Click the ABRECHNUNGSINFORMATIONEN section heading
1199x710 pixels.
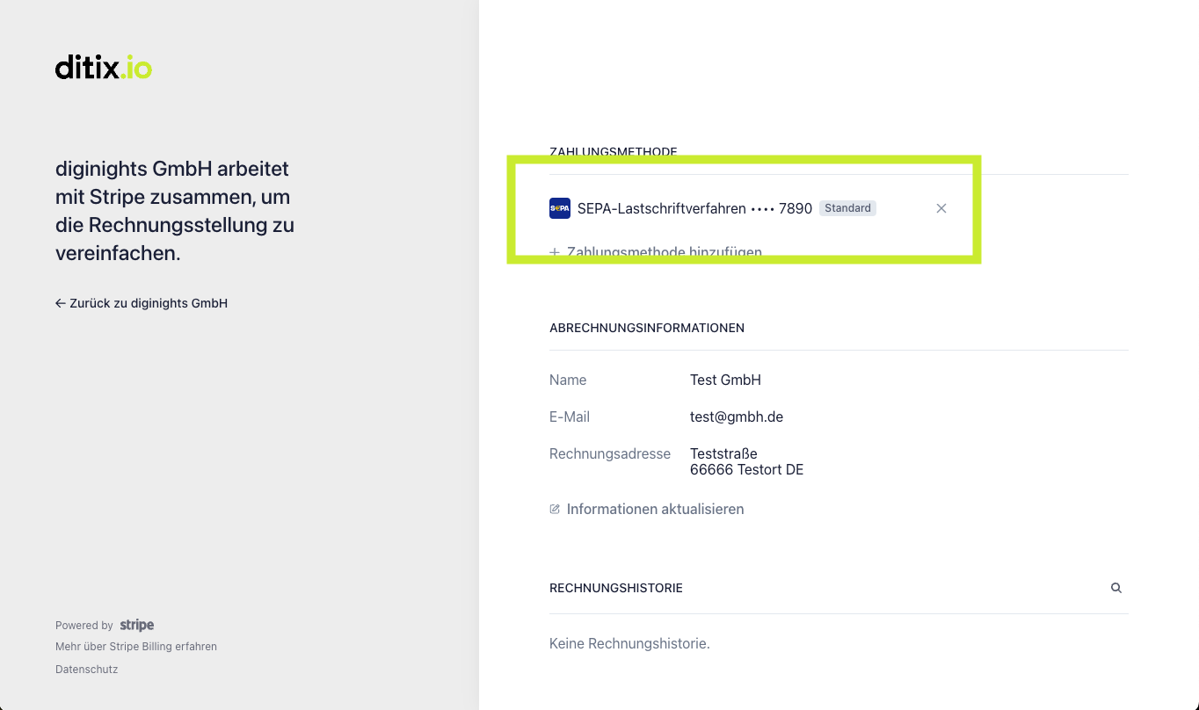(x=647, y=328)
